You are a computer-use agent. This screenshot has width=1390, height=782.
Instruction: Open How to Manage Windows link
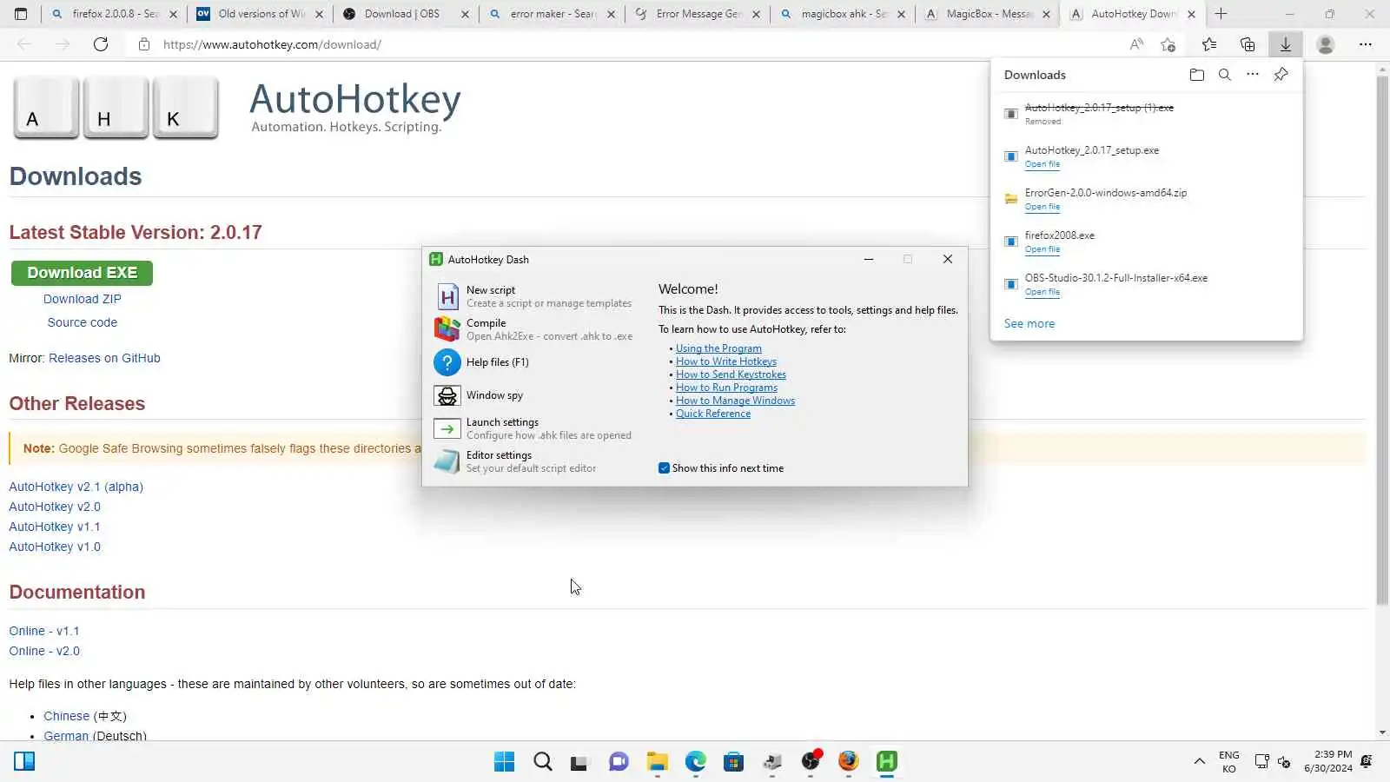pos(735,401)
